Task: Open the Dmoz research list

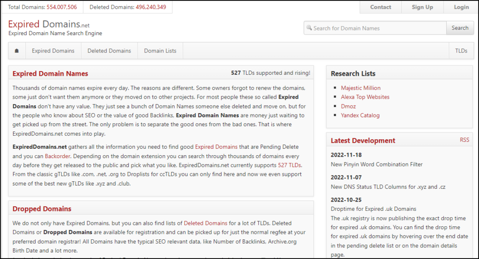Action: 348,106
